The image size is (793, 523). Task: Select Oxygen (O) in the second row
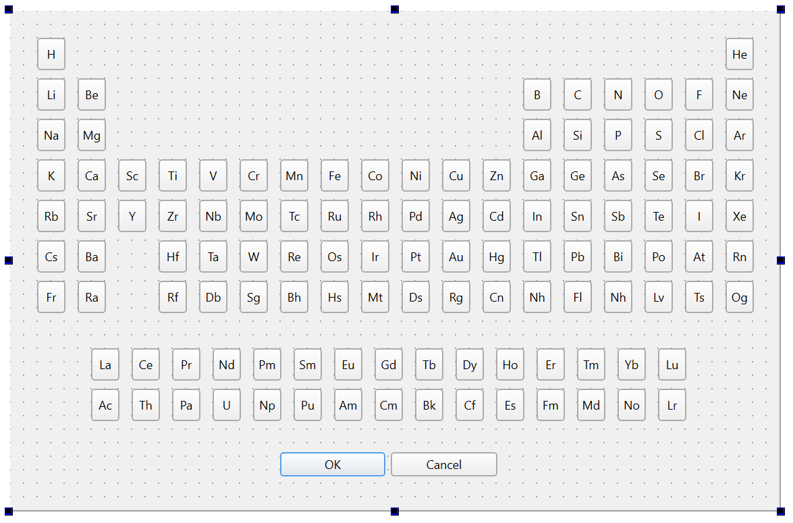(x=659, y=94)
